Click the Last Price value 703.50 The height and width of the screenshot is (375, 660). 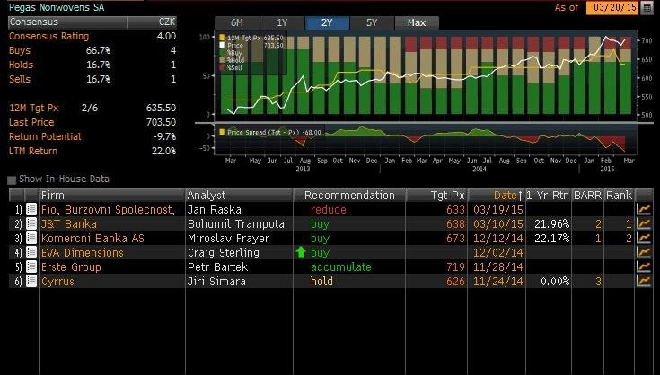pos(161,122)
